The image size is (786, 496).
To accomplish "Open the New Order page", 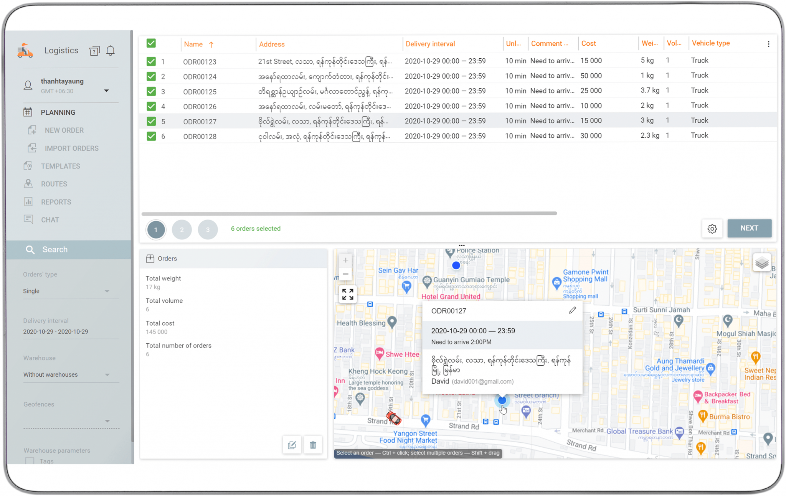I will [64, 130].
